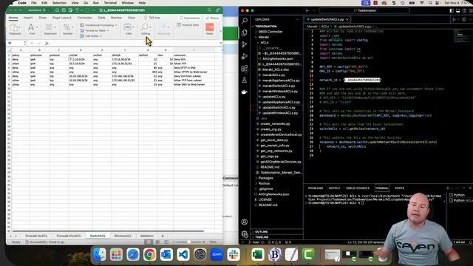The height and width of the screenshot is (266, 473).
Task: Open Cell Styles dropdown in Excel
Action: pyautogui.click(x=91, y=36)
